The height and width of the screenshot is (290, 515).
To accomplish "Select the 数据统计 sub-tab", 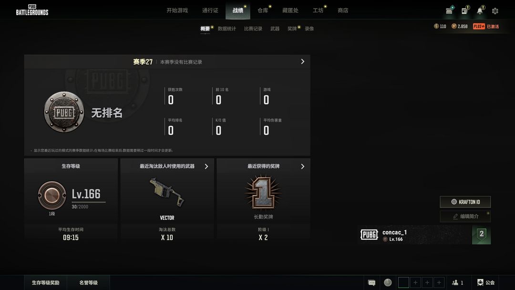I will point(227,29).
